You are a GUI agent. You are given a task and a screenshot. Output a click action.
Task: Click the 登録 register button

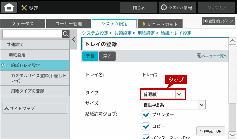coord(90,56)
